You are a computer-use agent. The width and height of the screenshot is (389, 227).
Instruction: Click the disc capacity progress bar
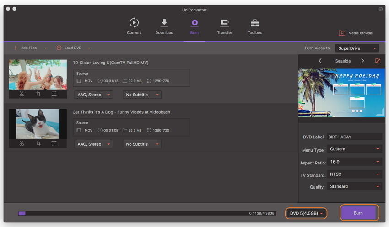click(x=146, y=213)
